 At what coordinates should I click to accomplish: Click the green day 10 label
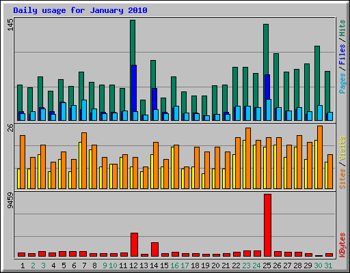[113, 265]
